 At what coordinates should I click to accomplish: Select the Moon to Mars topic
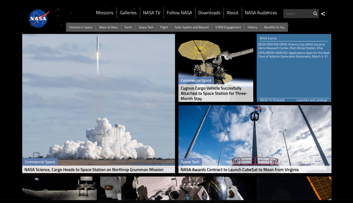[x=109, y=27]
